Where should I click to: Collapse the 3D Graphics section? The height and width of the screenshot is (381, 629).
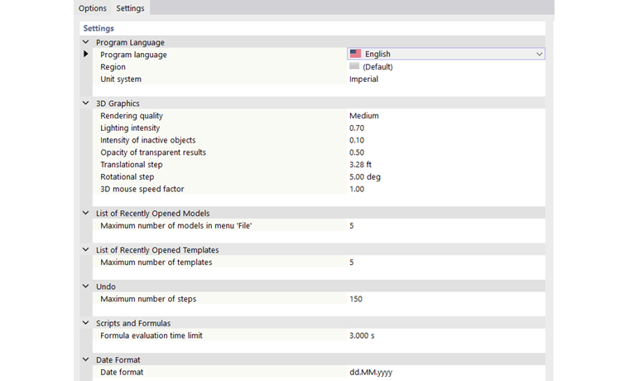[x=86, y=104]
